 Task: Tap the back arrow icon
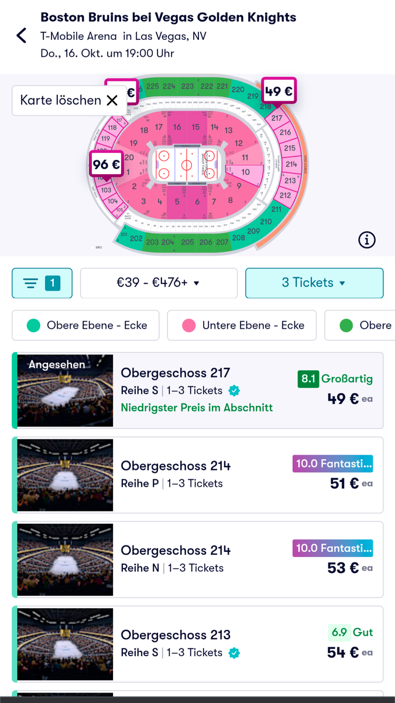(x=22, y=36)
